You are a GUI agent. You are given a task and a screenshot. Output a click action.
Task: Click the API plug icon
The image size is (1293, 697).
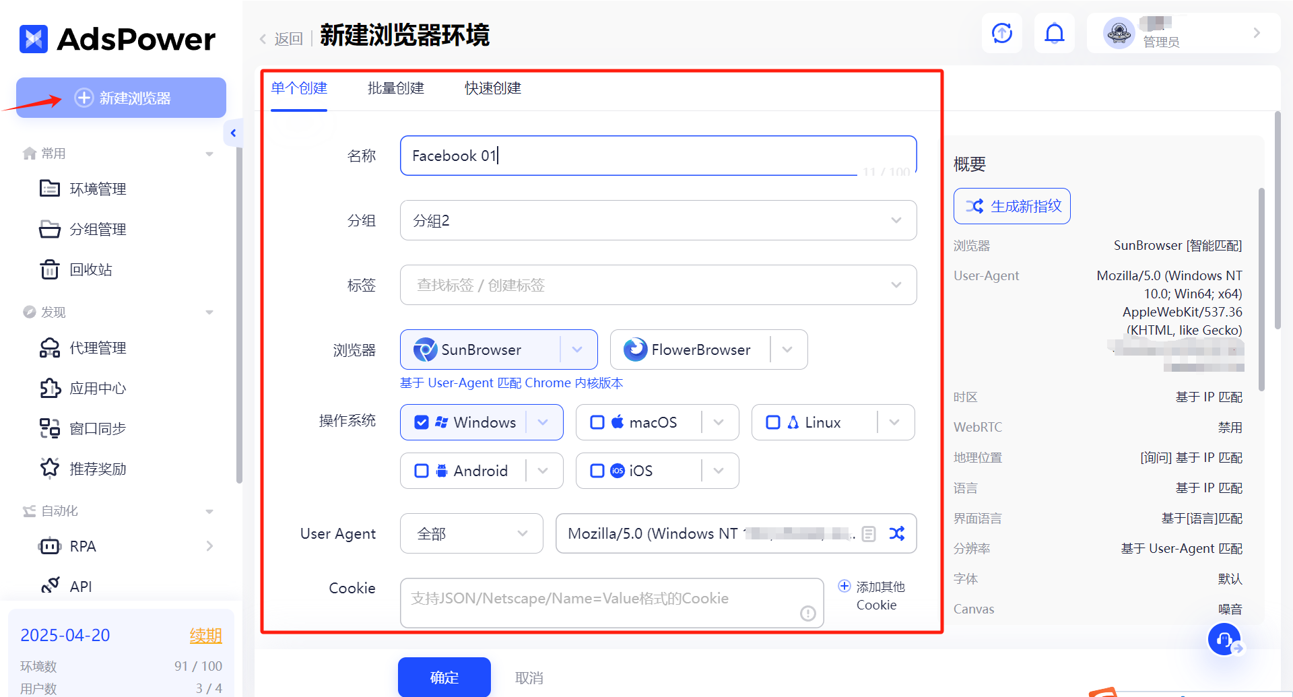tap(50, 585)
